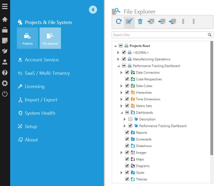Uncheck the <GLOBAL> checkbox
The height and width of the screenshot is (186, 216).
point(124,52)
